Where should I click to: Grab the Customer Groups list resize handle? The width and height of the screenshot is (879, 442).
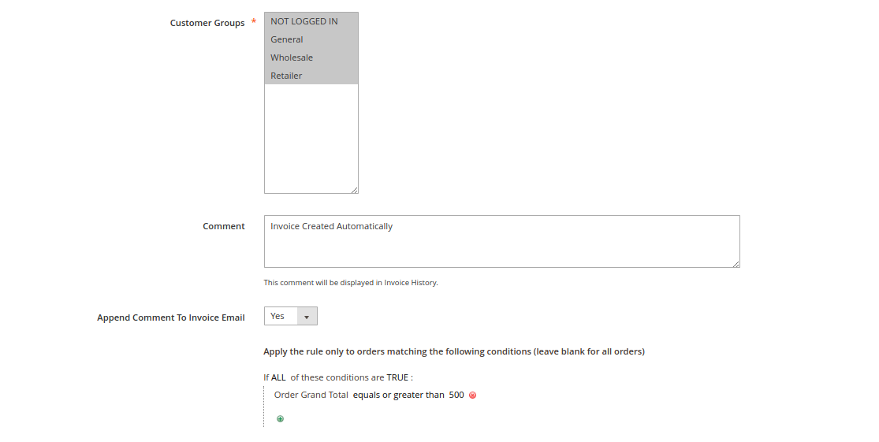click(355, 190)
